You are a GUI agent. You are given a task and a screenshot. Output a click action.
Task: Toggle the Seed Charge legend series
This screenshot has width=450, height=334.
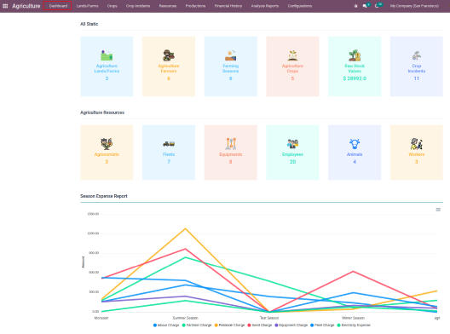(260, 325)
